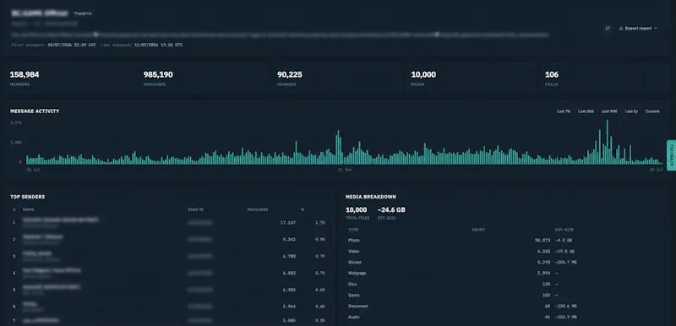The image size is (676, 326).
Task: Click the First scraped timestamp
Action: [72, 45]
